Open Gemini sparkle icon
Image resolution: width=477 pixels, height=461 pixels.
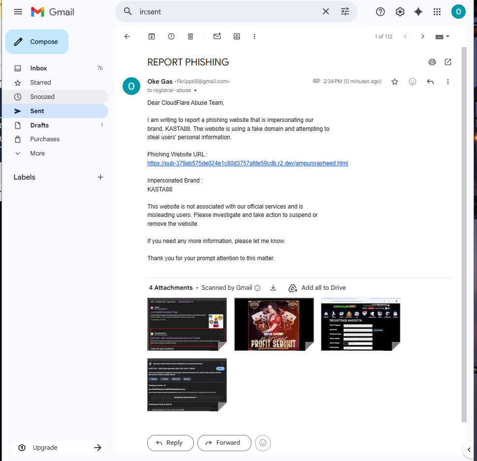418,12
